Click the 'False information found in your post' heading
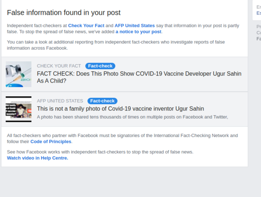 pyautogui.click(x=64, y=13)
